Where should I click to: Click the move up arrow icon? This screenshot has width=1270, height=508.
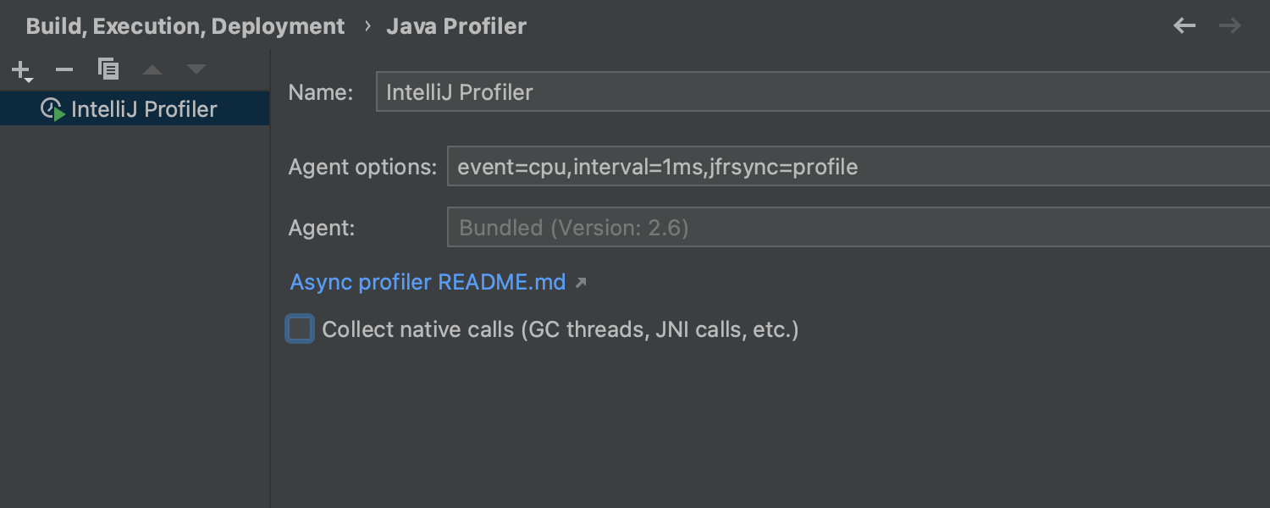coord(152,69)
